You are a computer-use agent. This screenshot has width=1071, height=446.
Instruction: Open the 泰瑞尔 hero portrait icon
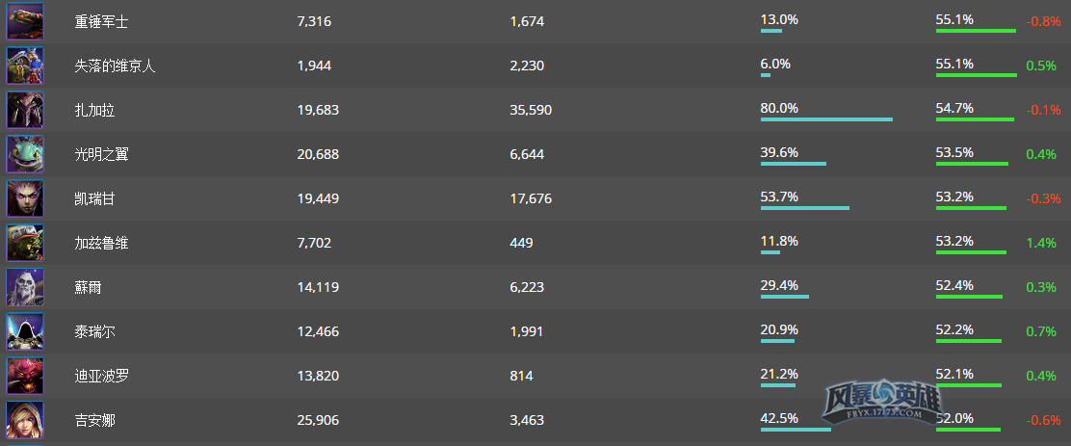click(x=25, y=332)
